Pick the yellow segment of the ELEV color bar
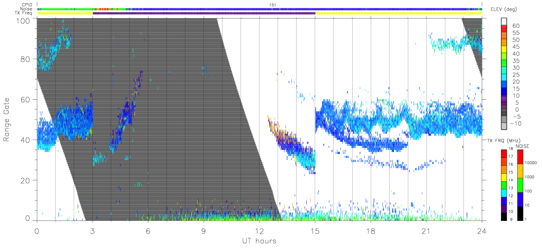Screen dimensions: 542x250 505,50
